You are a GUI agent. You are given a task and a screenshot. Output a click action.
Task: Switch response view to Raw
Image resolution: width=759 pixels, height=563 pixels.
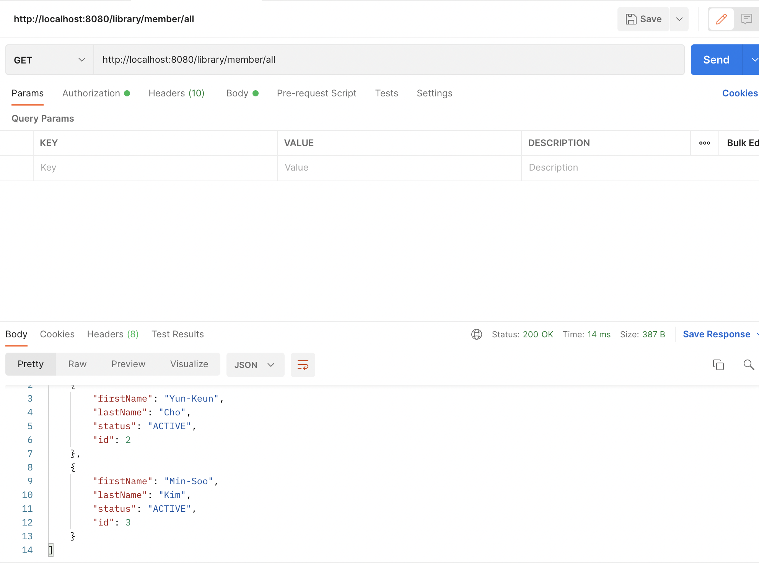[77, 364]
